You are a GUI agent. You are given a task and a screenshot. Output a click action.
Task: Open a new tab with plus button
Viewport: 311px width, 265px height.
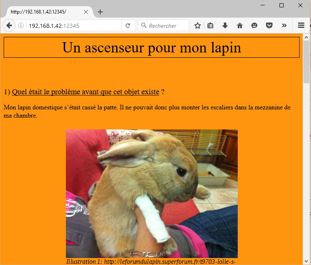click(100, 12)
